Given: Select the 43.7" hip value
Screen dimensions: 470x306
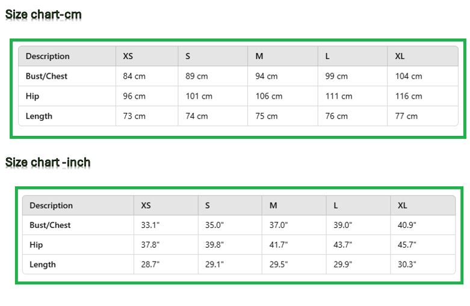Looking at the screenshot, I should 343,245.
